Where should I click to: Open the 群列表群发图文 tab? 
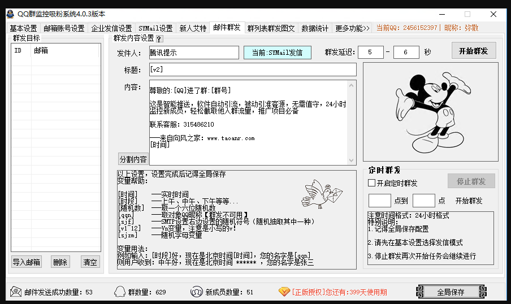point(271,28)
